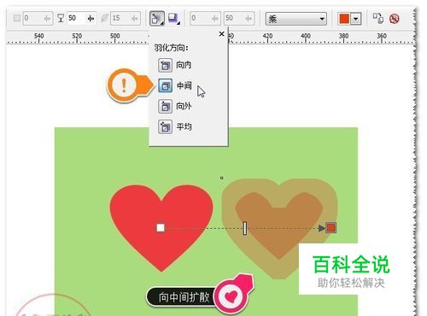Click the shadow opacity slider on dashed line
The image size is (427, 316).
(x=245, y=228)
